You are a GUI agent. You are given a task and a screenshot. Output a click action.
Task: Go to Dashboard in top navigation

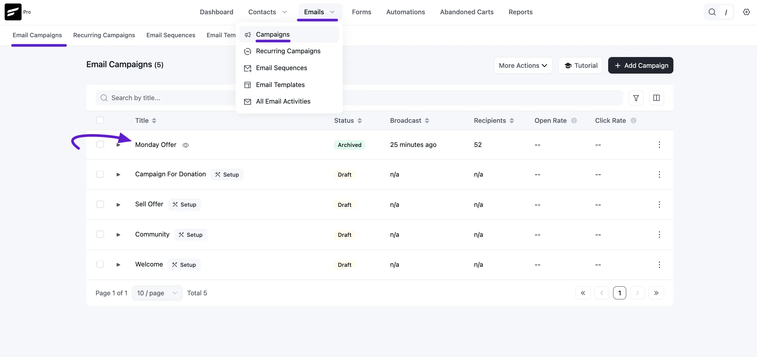pyautogui.click(x=216, y=12)
